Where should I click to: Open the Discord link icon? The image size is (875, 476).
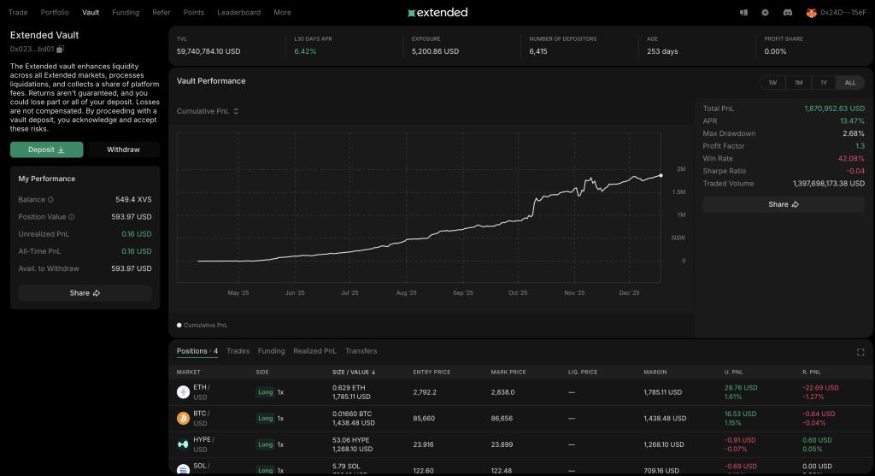pyautogui.click(x=786, y=13)
